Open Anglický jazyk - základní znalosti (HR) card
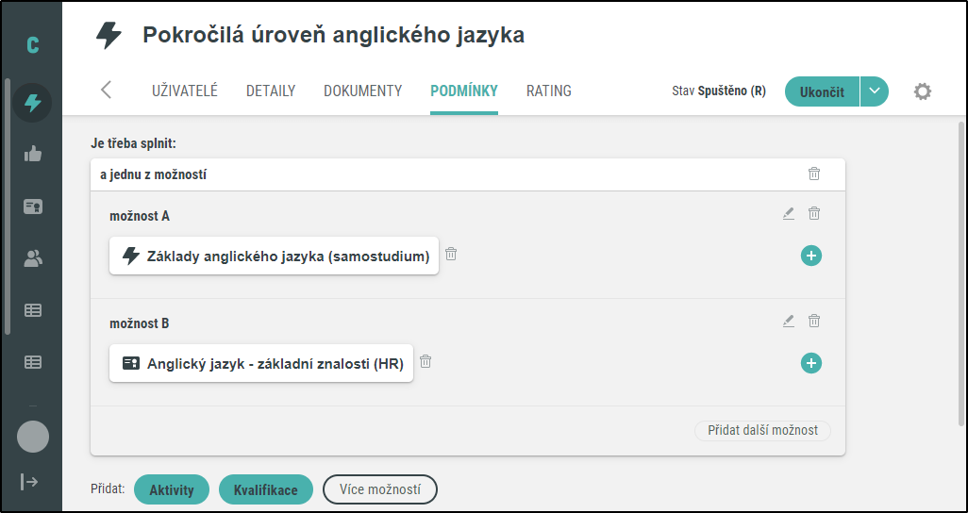968x513 pixels. (261, 363)
